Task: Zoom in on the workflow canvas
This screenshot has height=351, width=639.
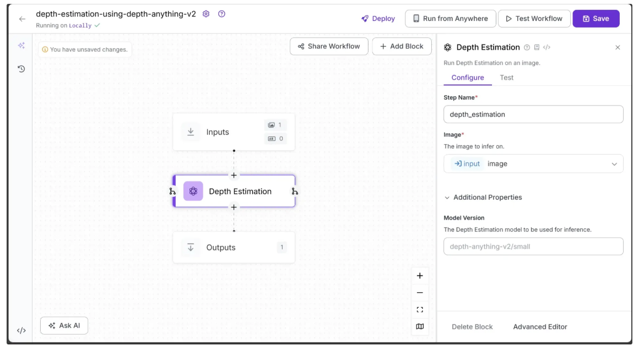Action: [x=420, y=276]
